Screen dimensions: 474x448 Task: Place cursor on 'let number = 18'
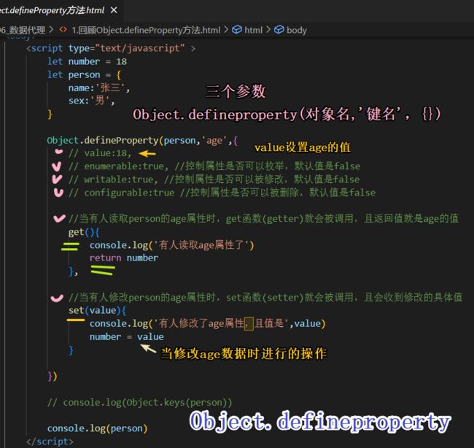click(x=87, y=61)
